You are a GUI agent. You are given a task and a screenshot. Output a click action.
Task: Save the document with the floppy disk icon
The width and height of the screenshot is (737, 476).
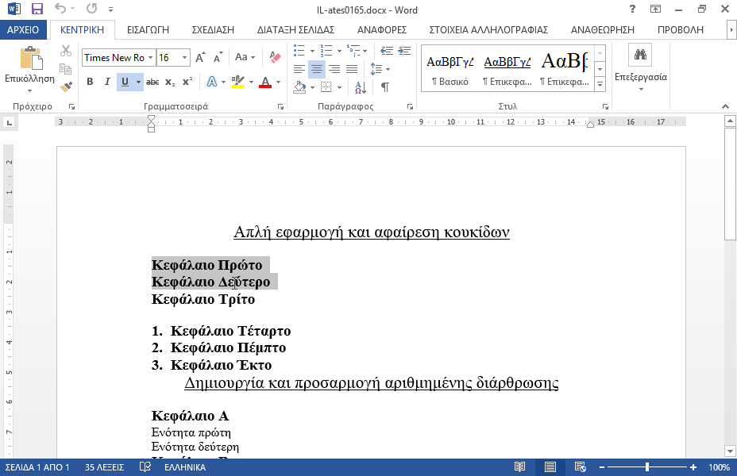(37, 9)
